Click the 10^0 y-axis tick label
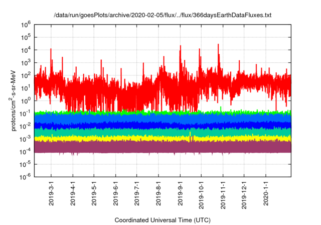Image resolution: width=321 pixels, height=225 pixels. pos(26,101)
